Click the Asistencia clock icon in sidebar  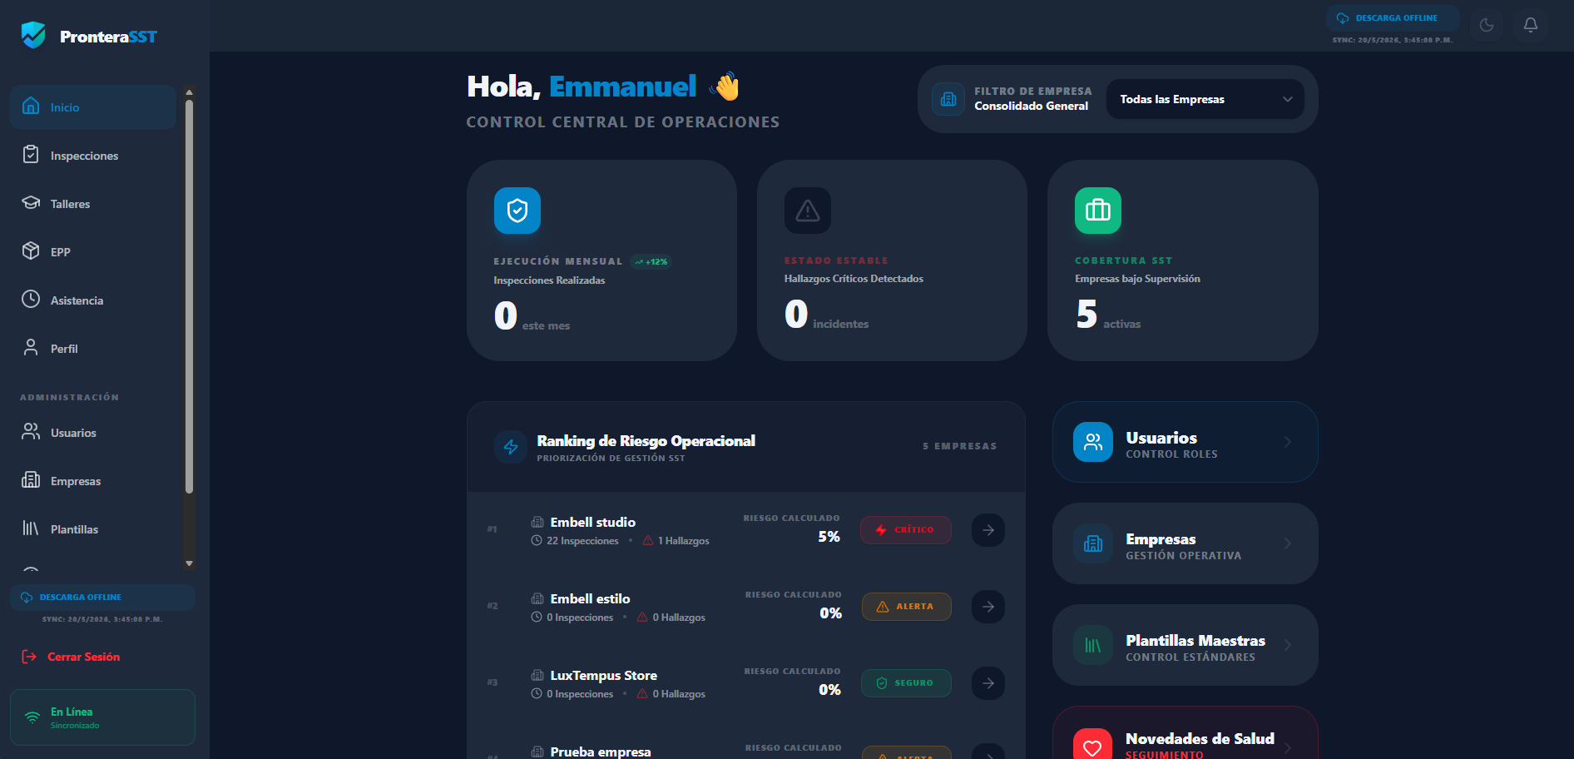click(x=31, y=299)
